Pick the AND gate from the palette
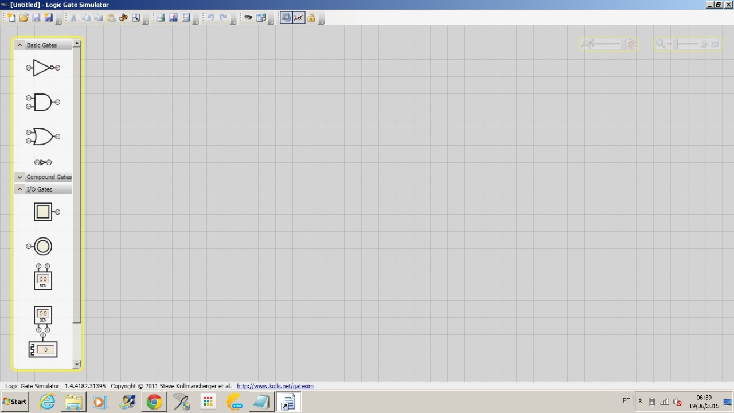The image size is (734, 413). [x=42, y=102]
